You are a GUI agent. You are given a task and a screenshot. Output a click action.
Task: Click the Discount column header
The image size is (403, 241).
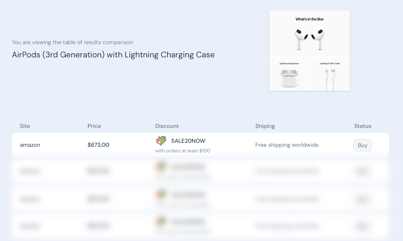point(167,126)
